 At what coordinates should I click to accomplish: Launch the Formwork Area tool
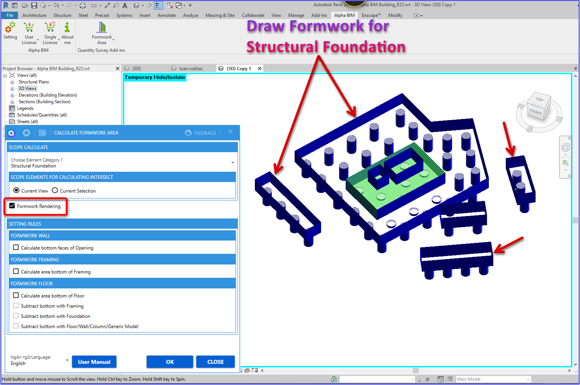[x=102, y=33]
